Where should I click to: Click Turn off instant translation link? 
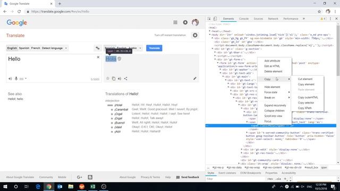pos(170,35)
